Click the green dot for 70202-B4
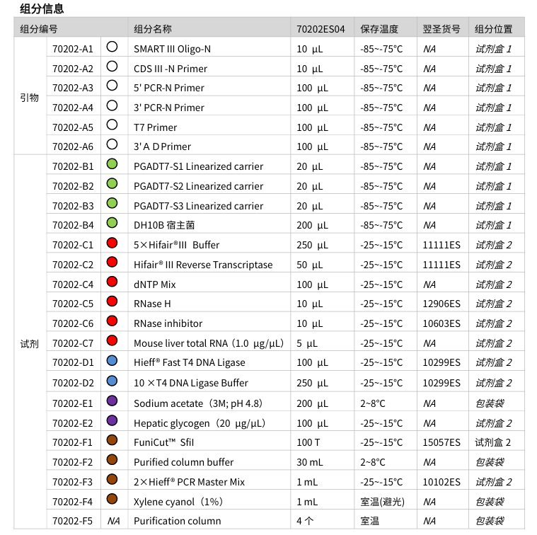 112,223
